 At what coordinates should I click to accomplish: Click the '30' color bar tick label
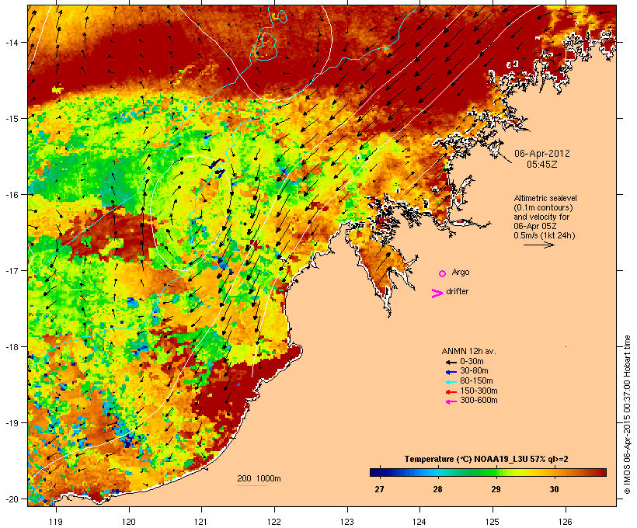(554, 489)
